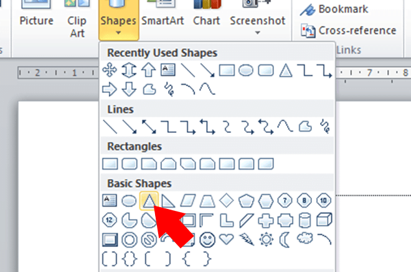This screenshot has height=272, width=411.
Task: Select the Isosceles Triangle in Basic Shapes
Action: (148, 200)
